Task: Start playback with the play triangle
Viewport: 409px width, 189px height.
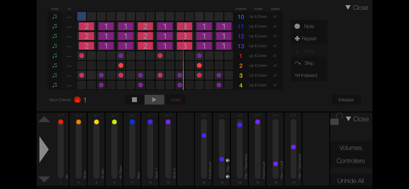Action: click(x=155, y=100)
